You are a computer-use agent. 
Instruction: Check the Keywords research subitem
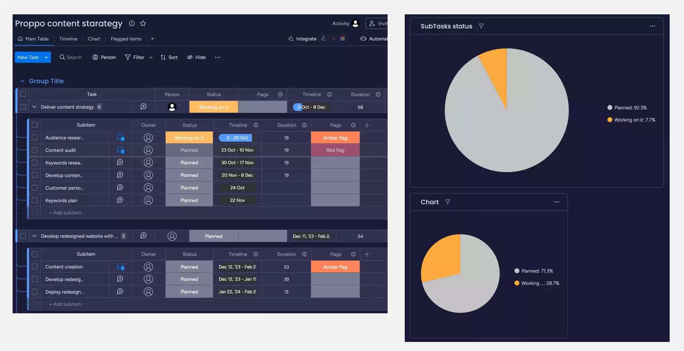tap(35, 163)
